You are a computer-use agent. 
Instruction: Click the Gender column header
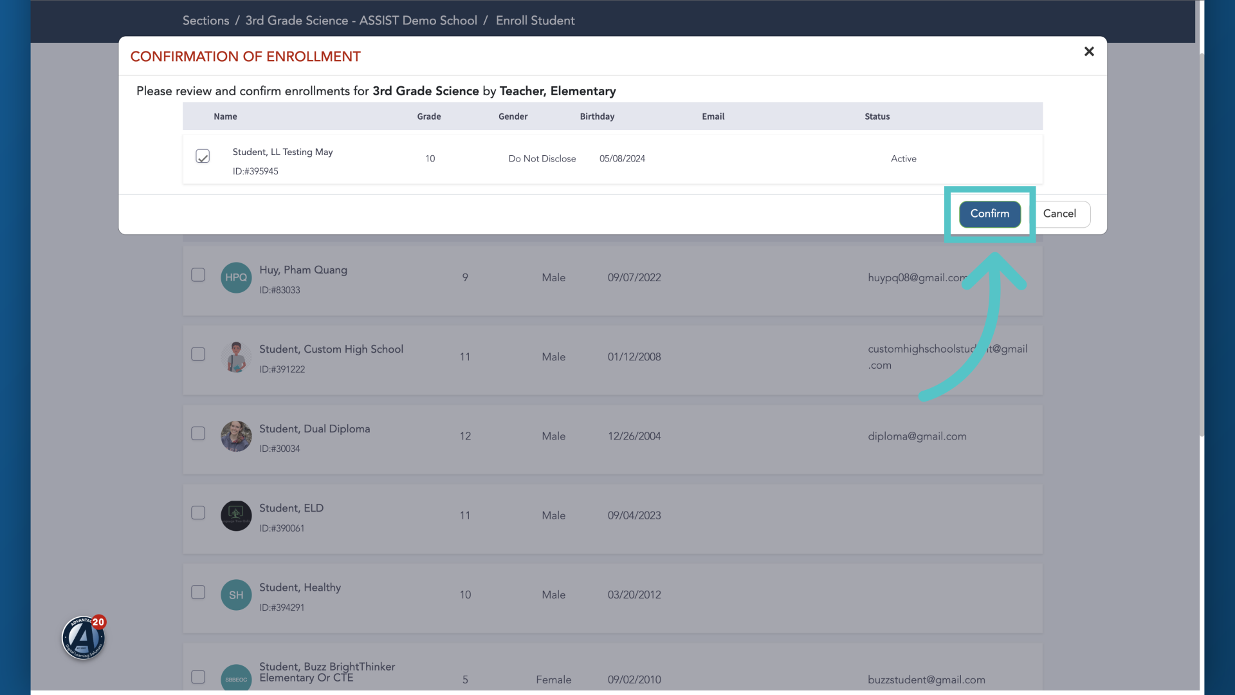(x=513, y=116)
